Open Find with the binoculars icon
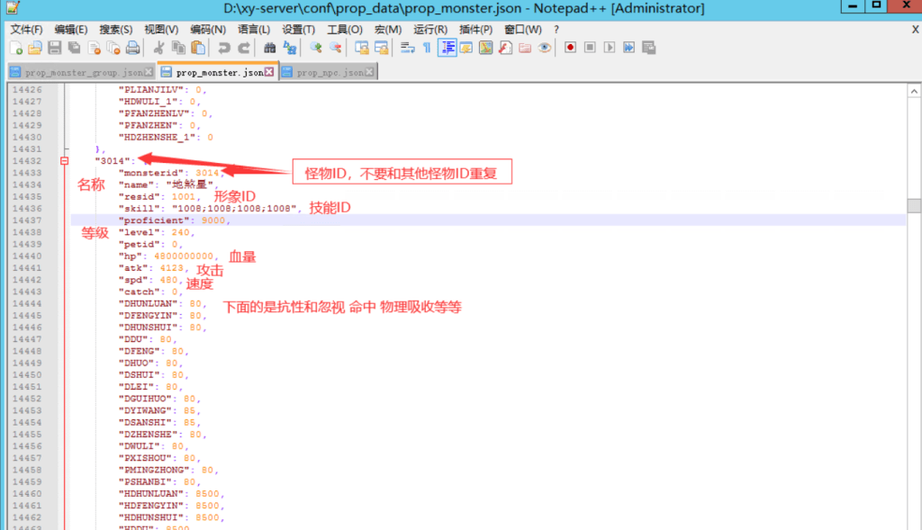This screenshot has width=922, height=530. (269, 48)
